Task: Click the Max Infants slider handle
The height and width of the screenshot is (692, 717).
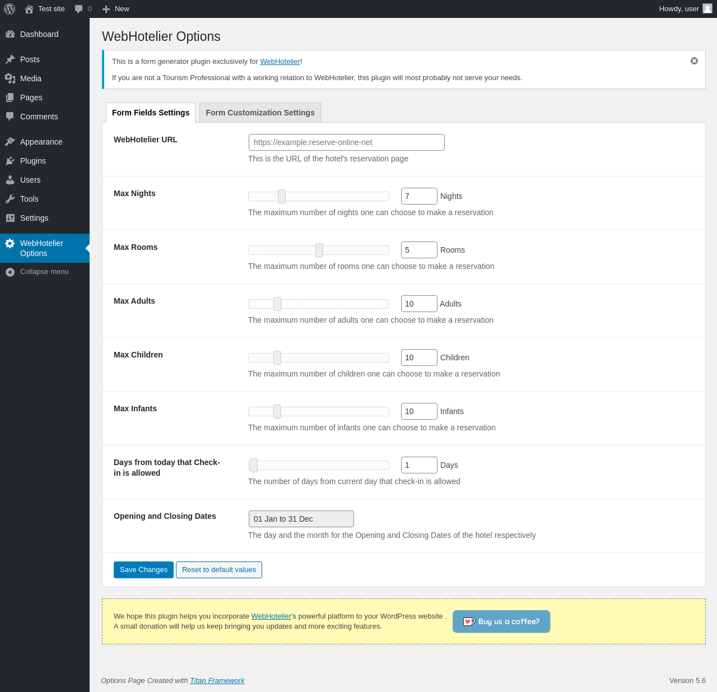Action: (x=277, y=411)
